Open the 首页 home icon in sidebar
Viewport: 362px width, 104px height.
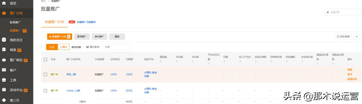click(x=4, y=3)
